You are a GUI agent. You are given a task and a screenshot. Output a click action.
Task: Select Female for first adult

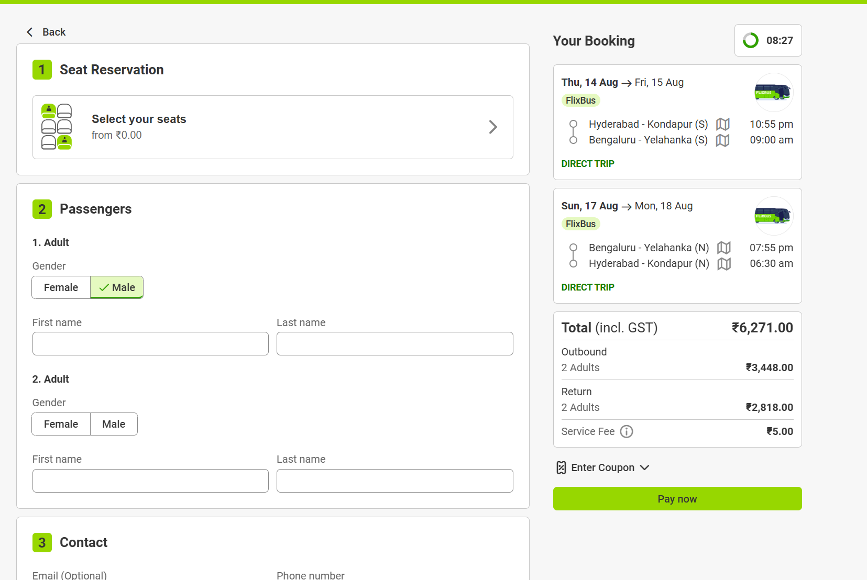point(61,287)
